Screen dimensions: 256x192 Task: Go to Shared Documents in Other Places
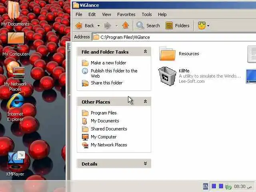tap(109, 129)
